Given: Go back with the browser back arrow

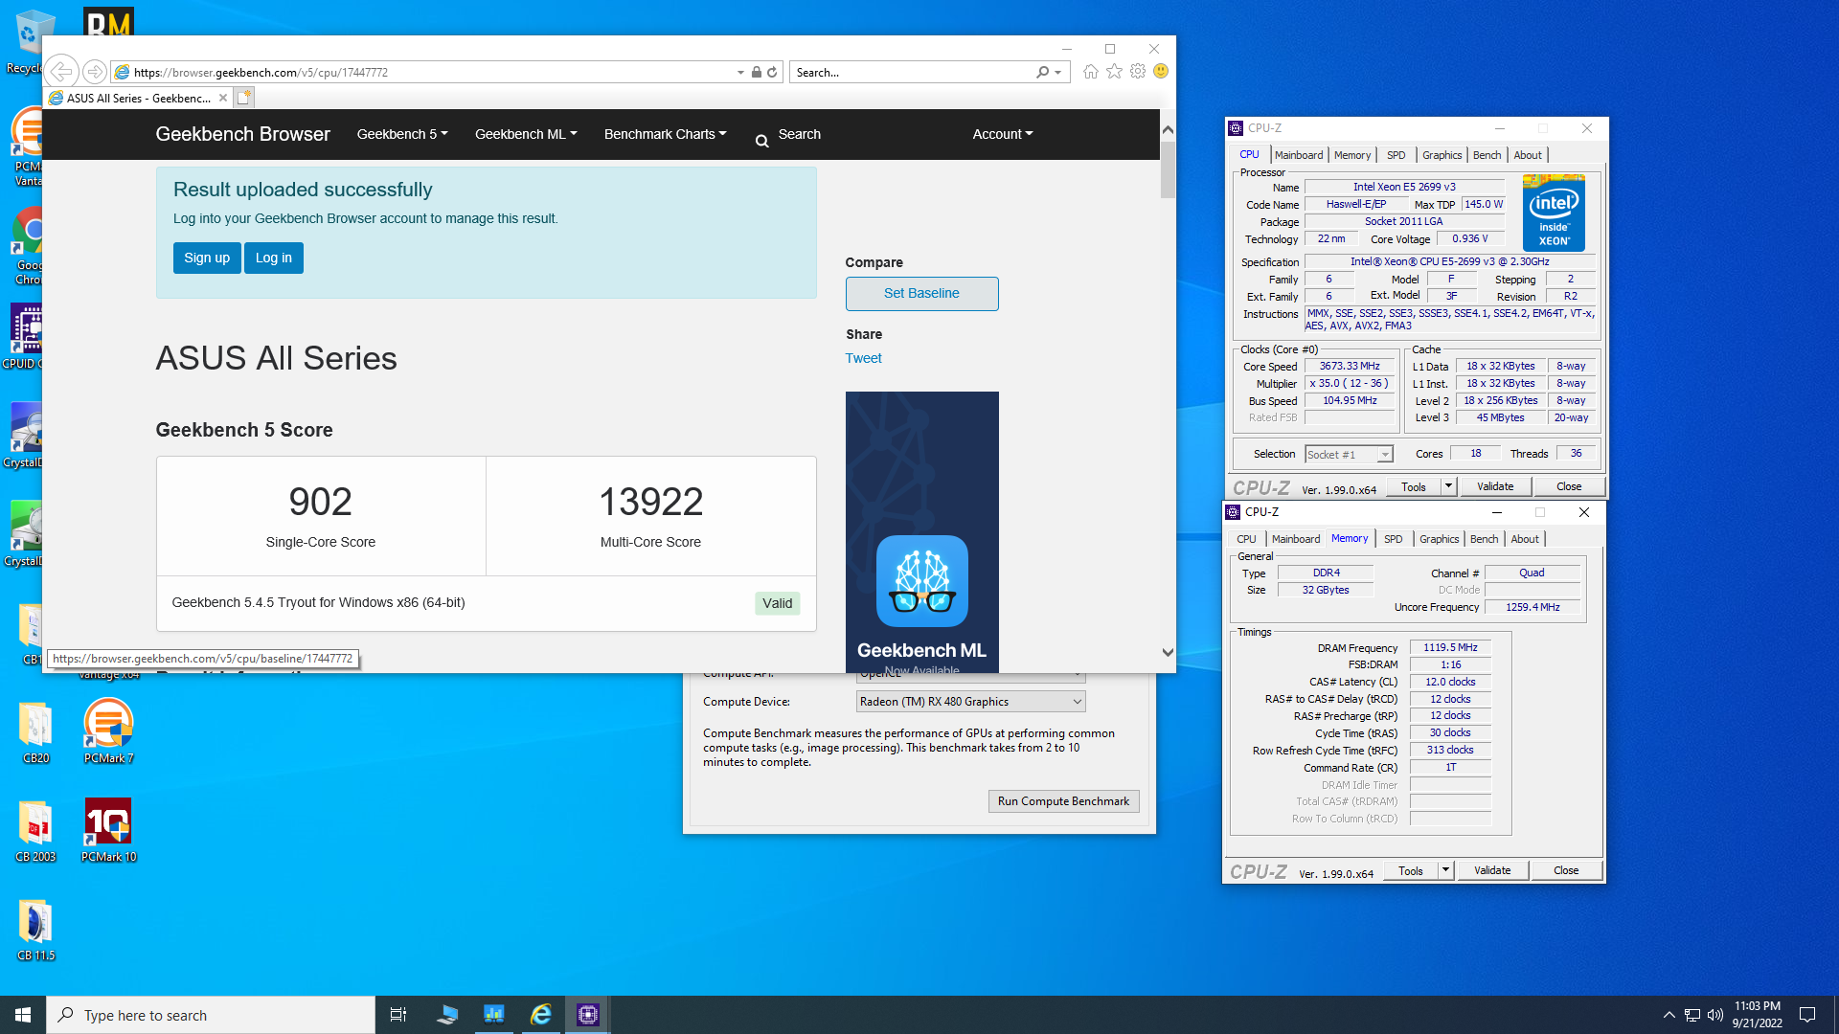Looking at the screenshot, I should coord(61,72).
